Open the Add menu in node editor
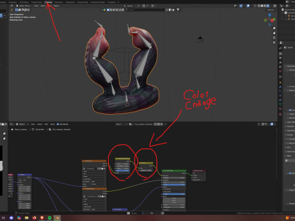Screen dimensions: 295x221 (46, 124)
